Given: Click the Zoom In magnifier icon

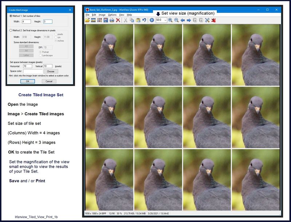Looking at the screenshot, I should pos(170,20).
